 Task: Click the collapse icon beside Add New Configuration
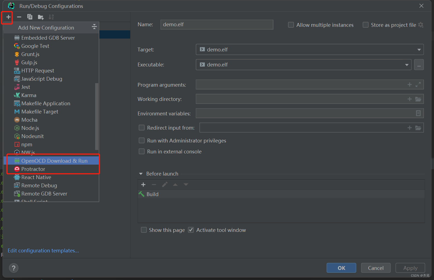(94, 27)
